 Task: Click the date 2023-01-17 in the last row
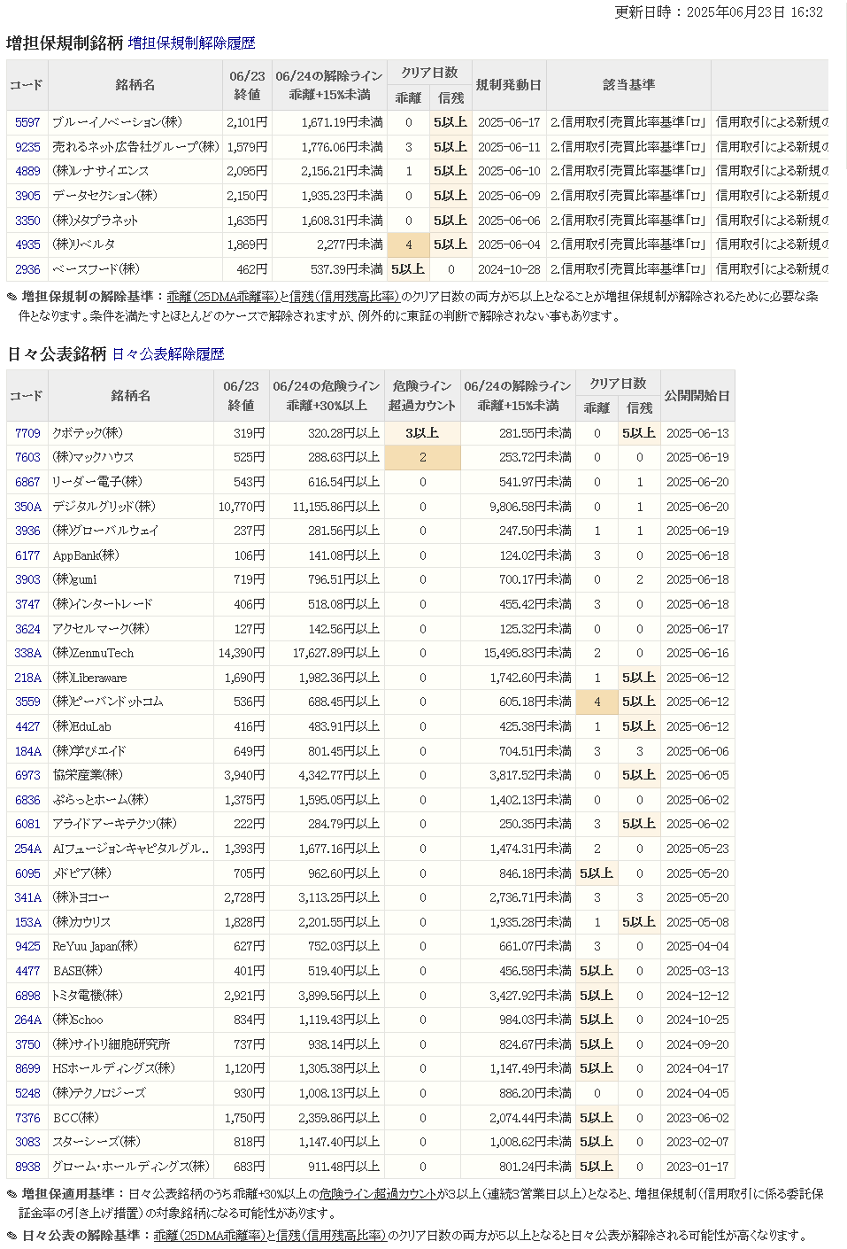point(697,1167)
